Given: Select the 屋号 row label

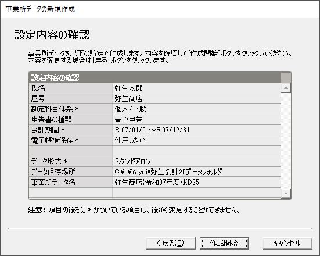Looking at the screenshot, I should tap(71, 99).
